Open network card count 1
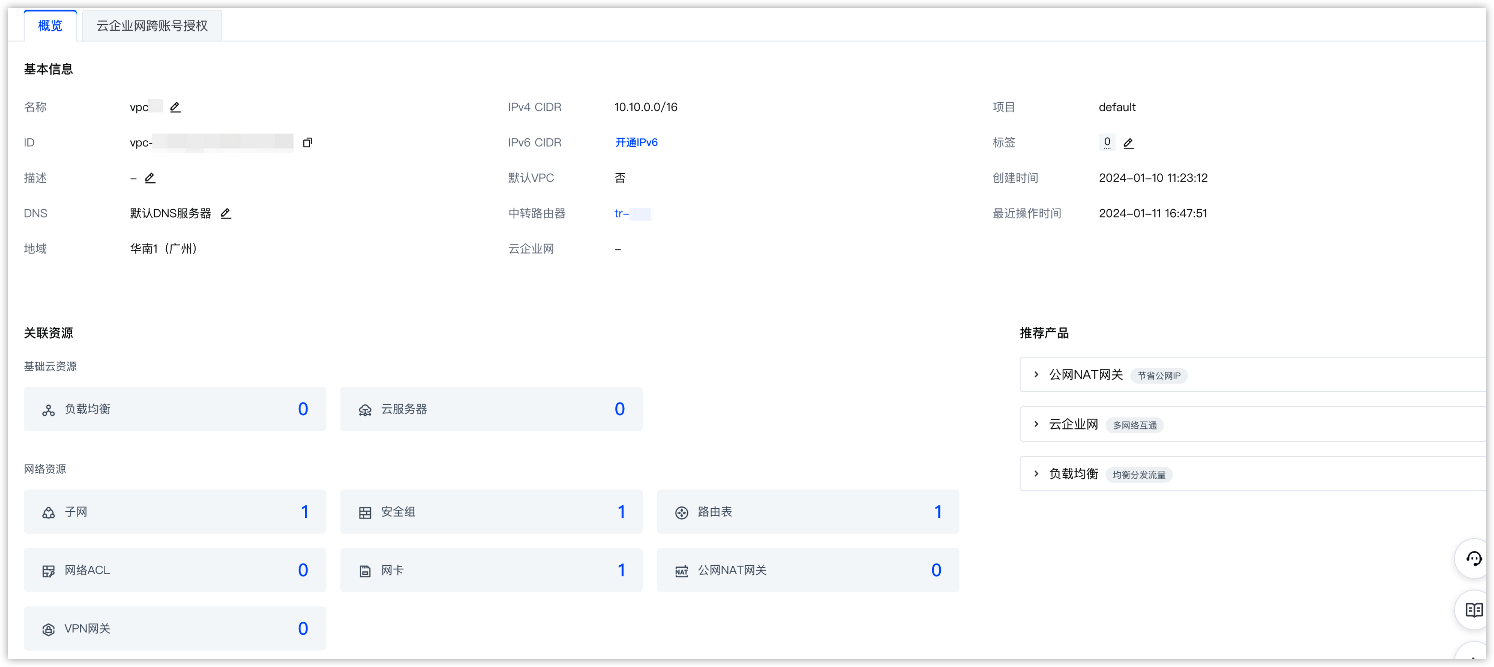The width and height of the screenshot is (1494, 667). click(621, 570)
